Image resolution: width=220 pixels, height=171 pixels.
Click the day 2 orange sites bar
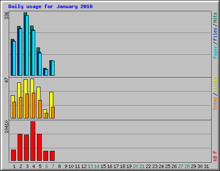[x=21, y=108]
